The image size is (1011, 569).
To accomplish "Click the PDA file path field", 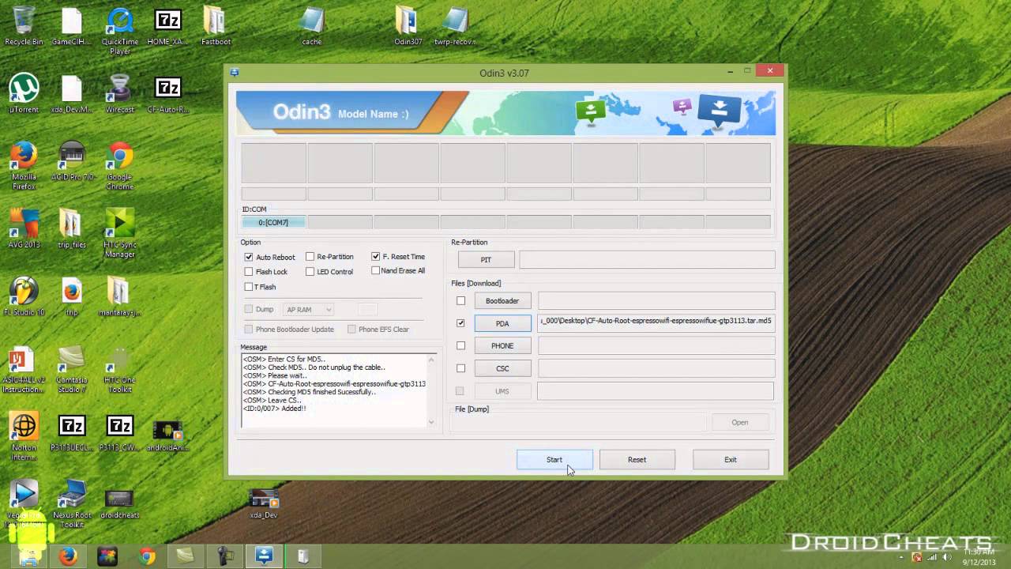I will [656, 322].
